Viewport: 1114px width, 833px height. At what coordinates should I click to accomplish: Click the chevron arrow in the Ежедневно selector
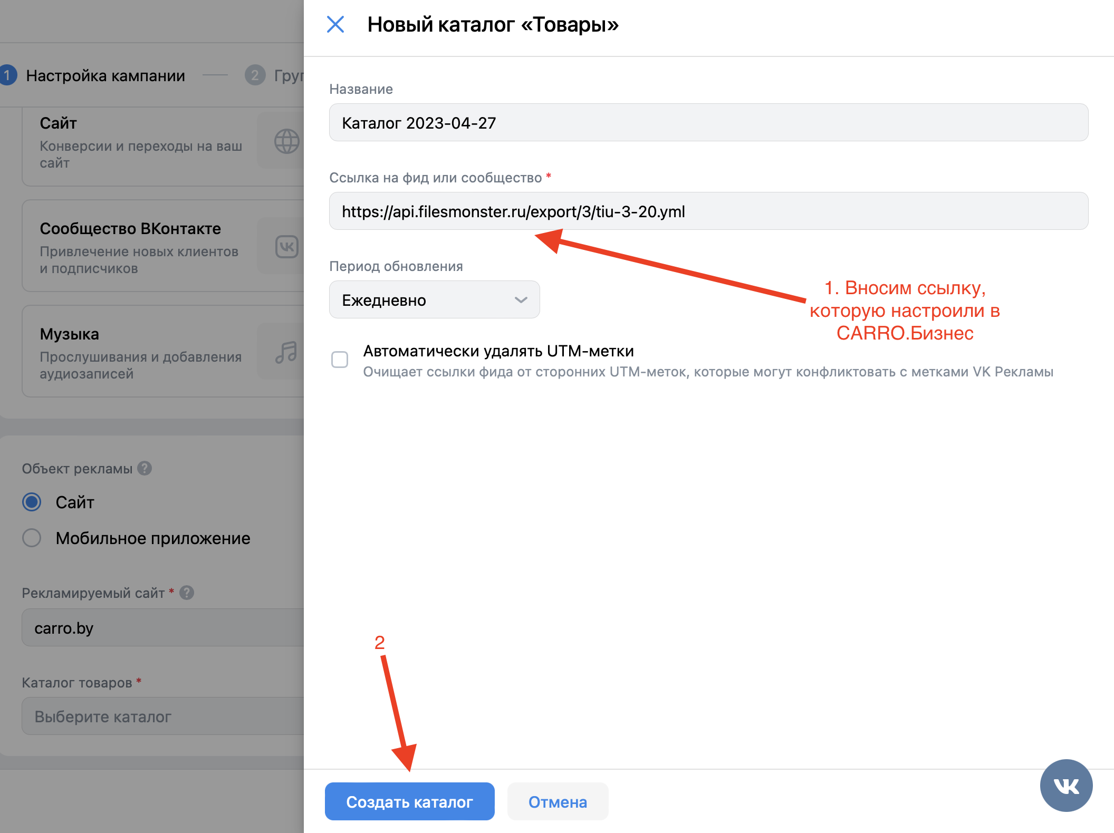point(521,299)
